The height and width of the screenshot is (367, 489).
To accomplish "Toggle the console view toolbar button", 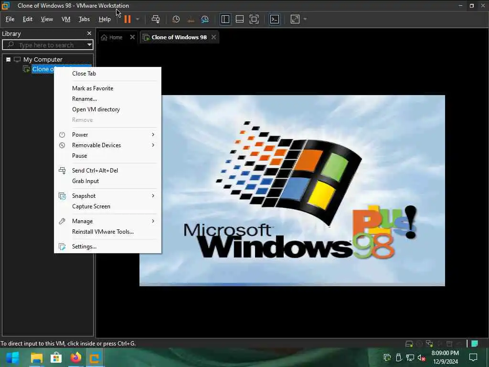I will coord(275,19).
